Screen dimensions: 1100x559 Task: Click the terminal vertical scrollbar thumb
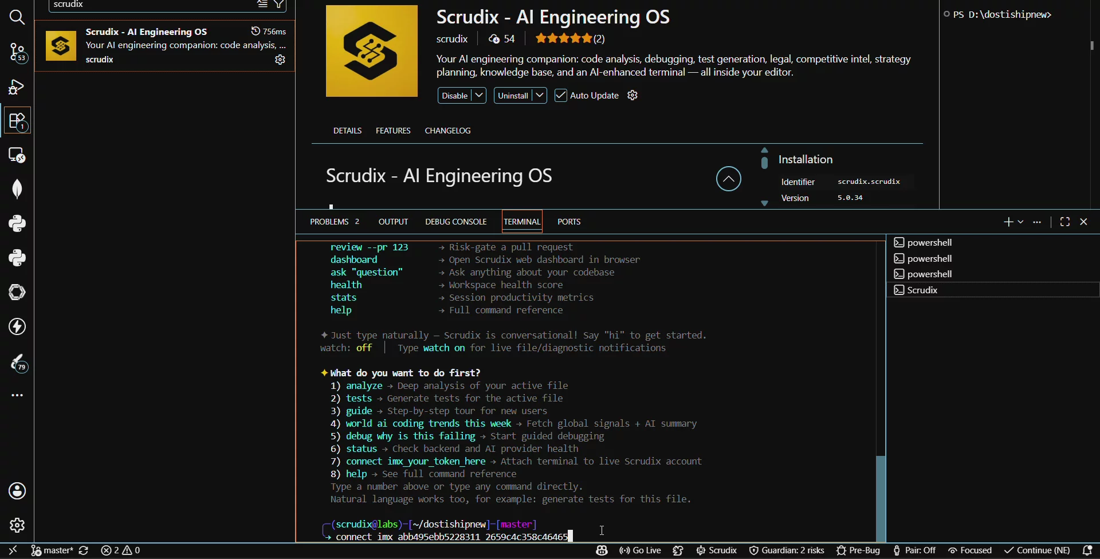(881, 498)
